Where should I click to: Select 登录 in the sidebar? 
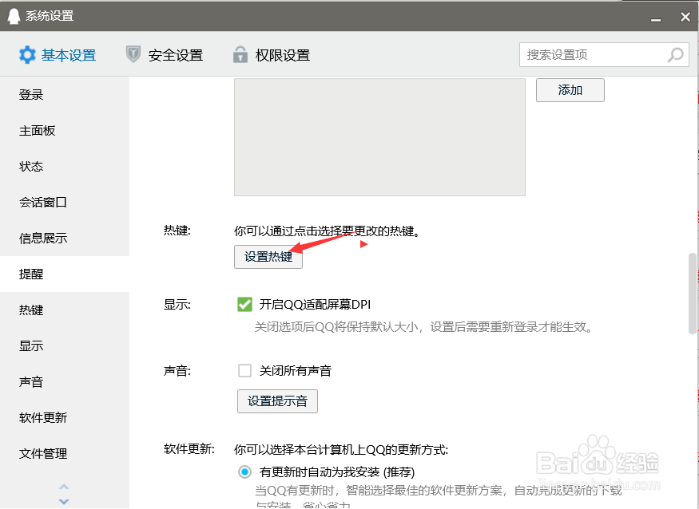click(32, 94)
